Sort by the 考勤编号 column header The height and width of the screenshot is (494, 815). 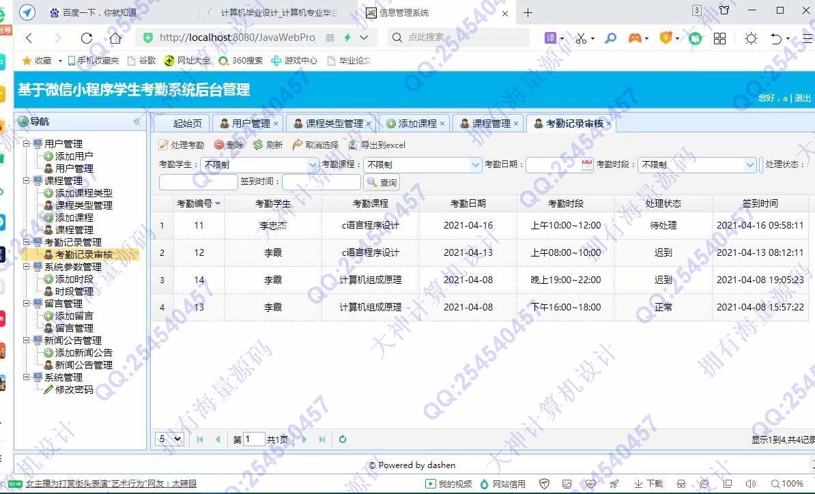[x=199, y=203]
